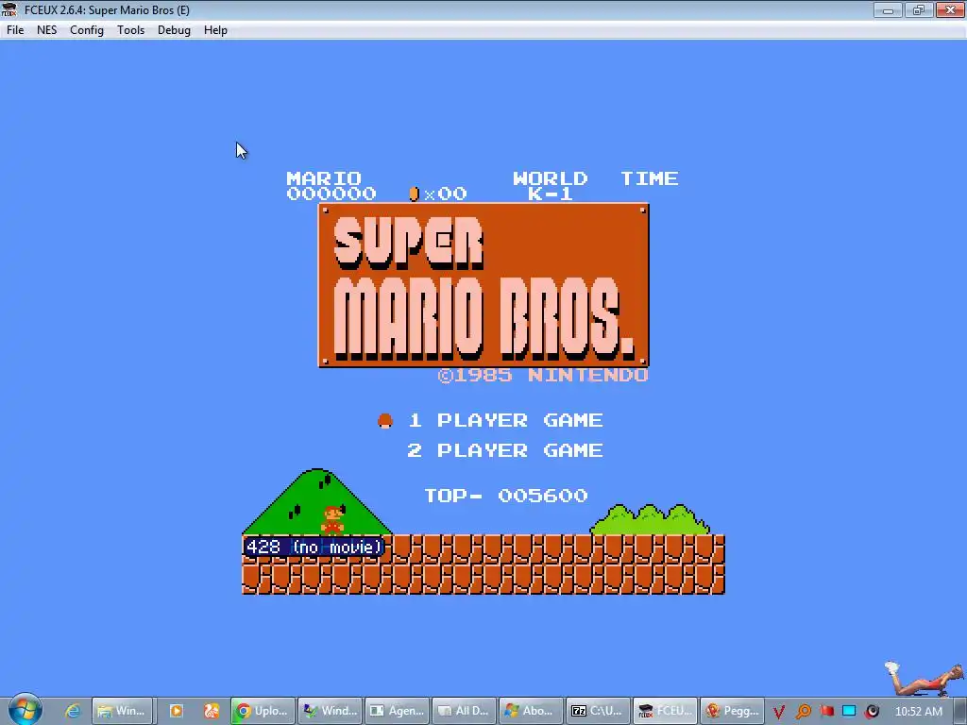Viewport: 967px width, 725px height.
Task: Switch to the All D... taskbar window
Action: tap(465, 711)
